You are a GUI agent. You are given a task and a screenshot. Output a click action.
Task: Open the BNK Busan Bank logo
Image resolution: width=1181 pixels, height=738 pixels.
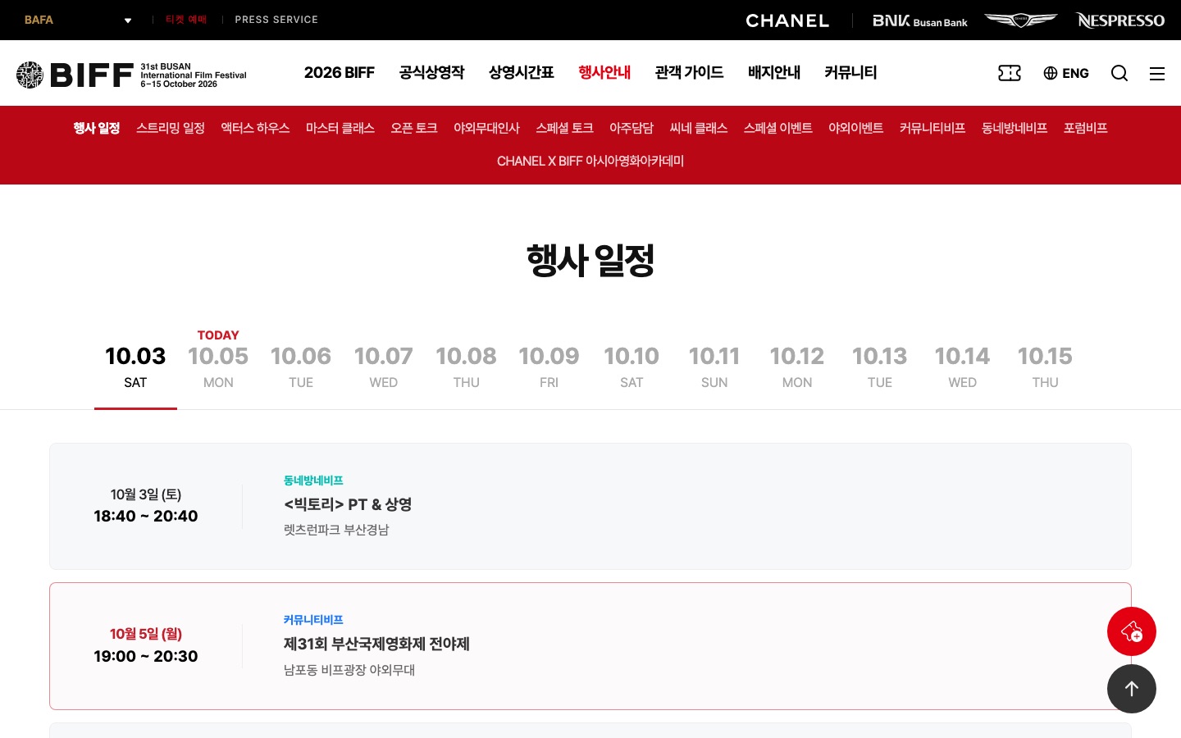[x=920, y=20]
